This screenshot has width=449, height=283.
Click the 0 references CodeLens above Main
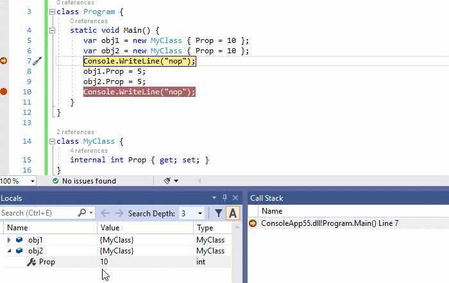(x=89, y=21)
